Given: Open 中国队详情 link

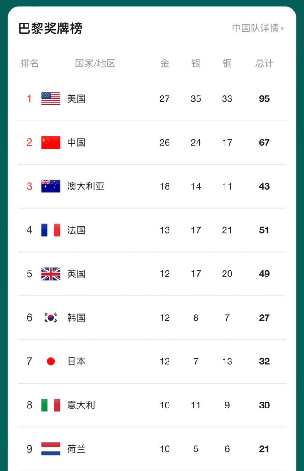Looking at the screenshot, I should point(255,28).
